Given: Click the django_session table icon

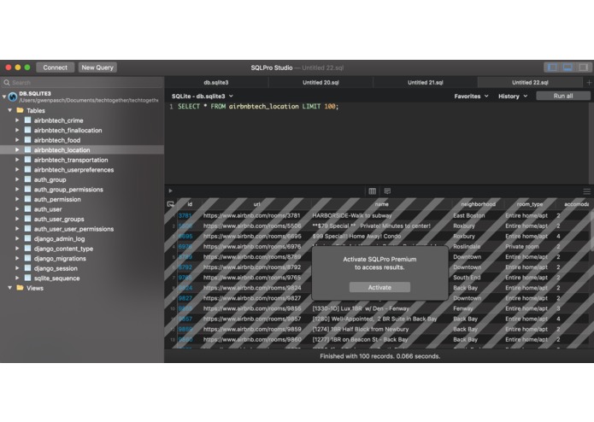Looking at the screenshot, I should point(27,268).
